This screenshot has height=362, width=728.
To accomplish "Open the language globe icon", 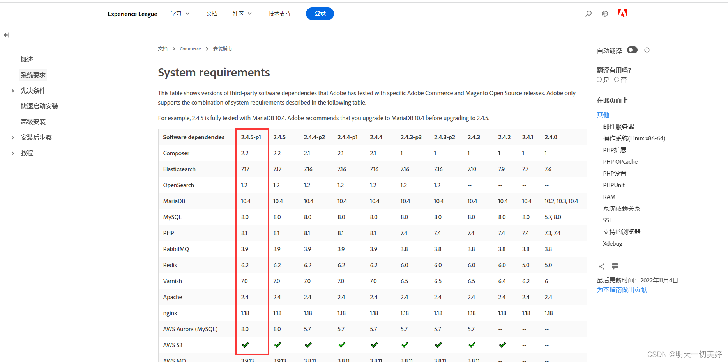I will 605,14.
